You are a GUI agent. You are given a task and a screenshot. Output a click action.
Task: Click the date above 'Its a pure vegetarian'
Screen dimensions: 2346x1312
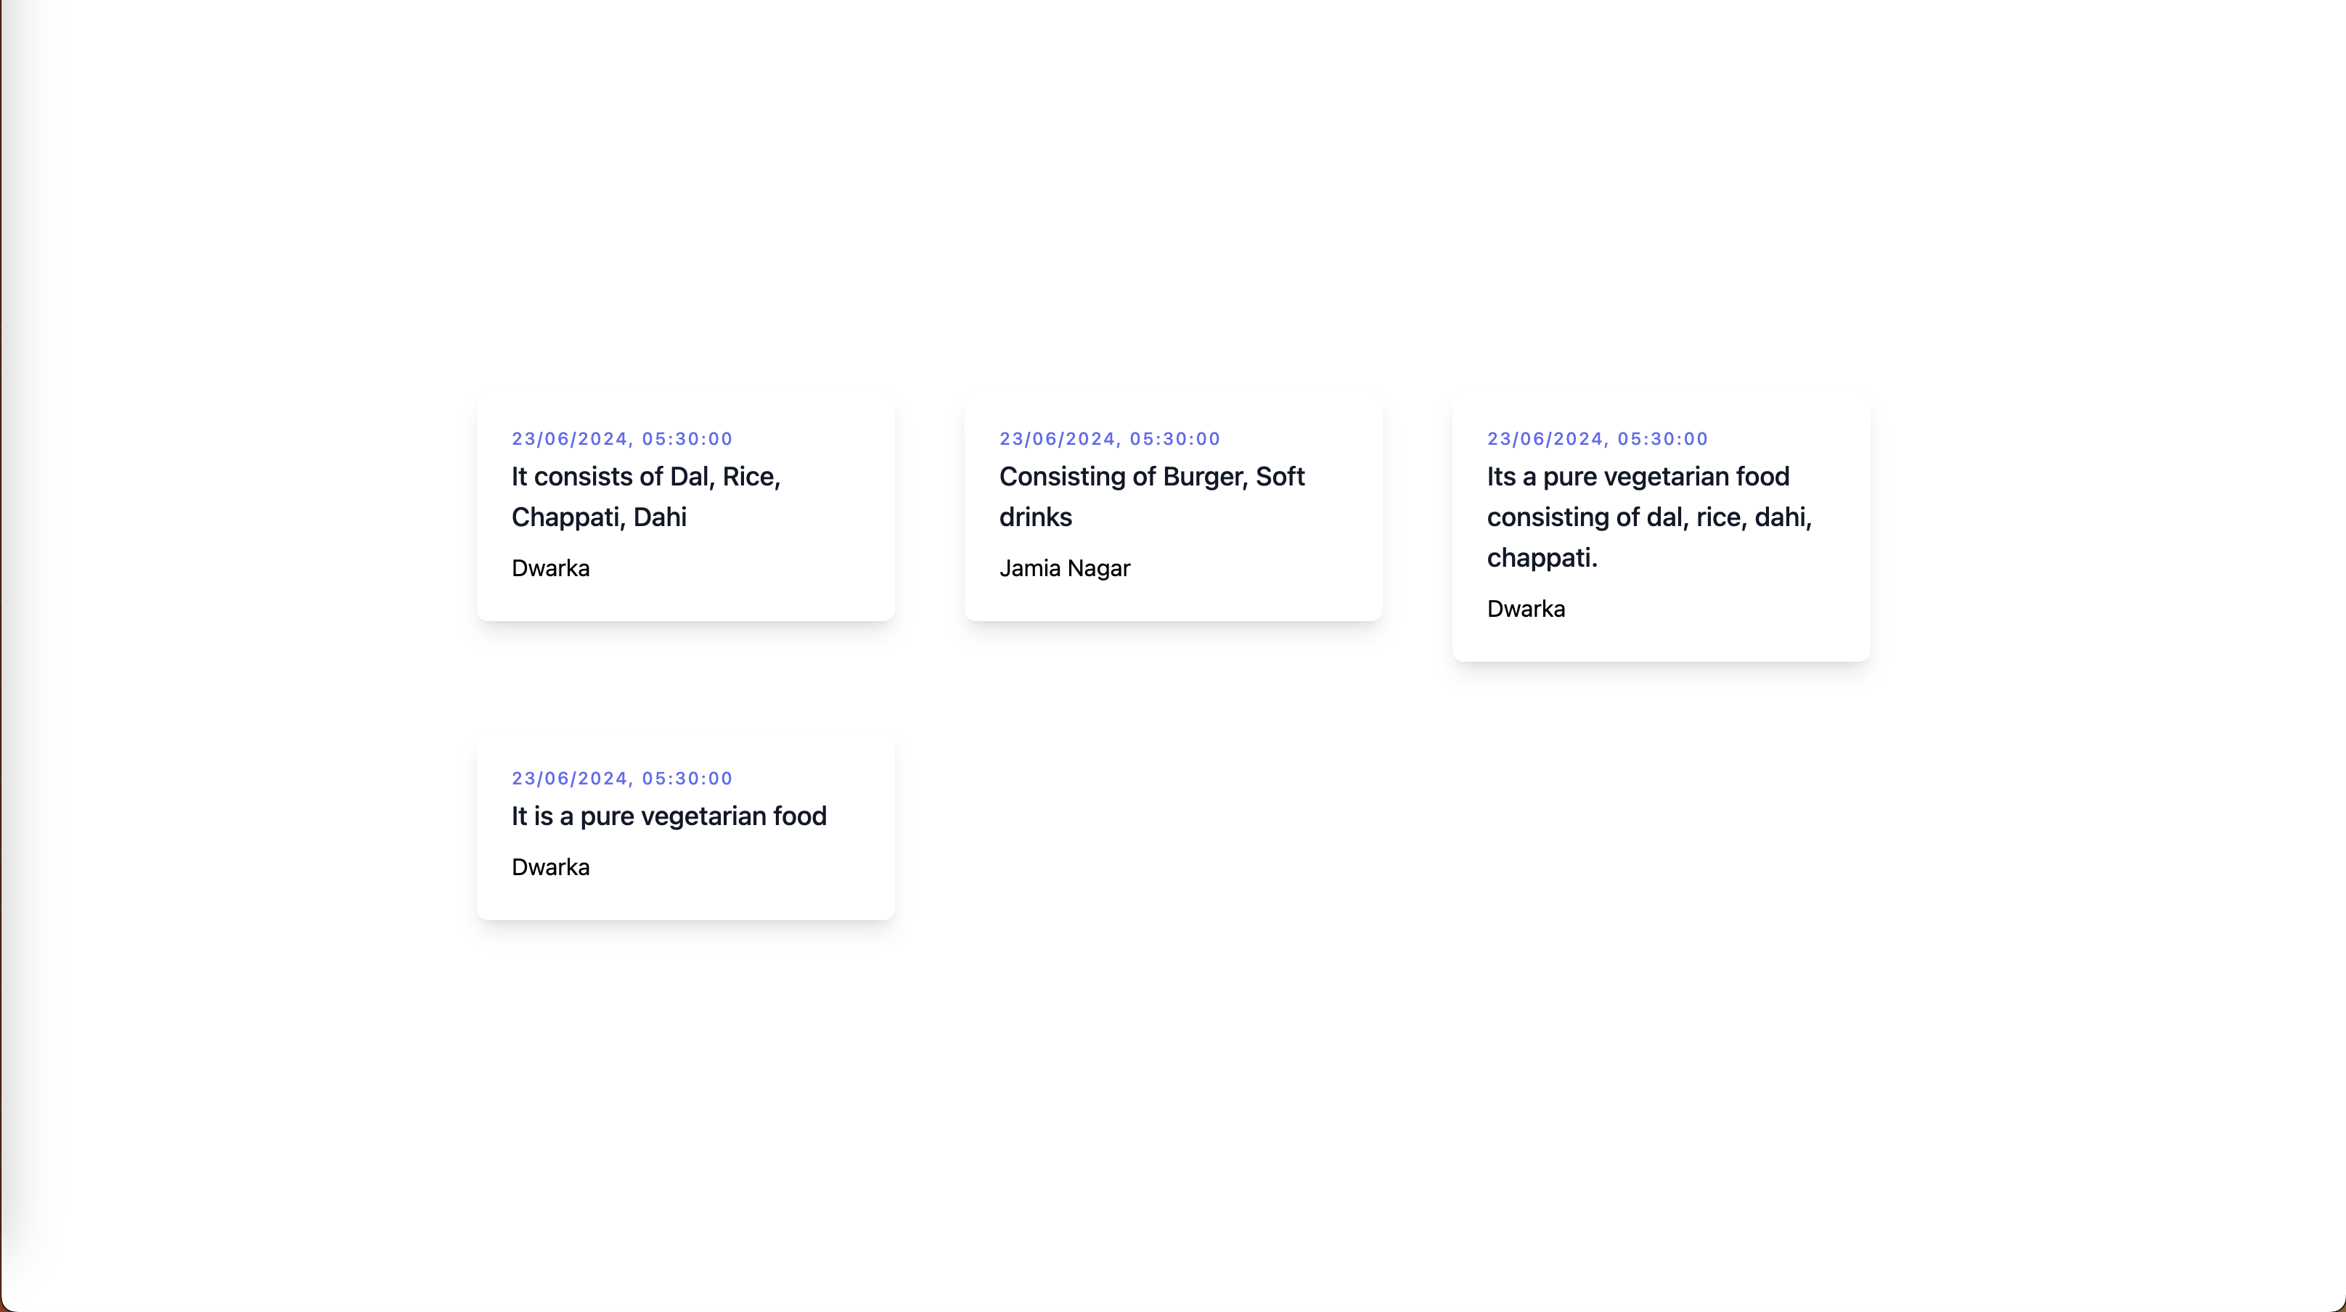tap(1596, 439)
